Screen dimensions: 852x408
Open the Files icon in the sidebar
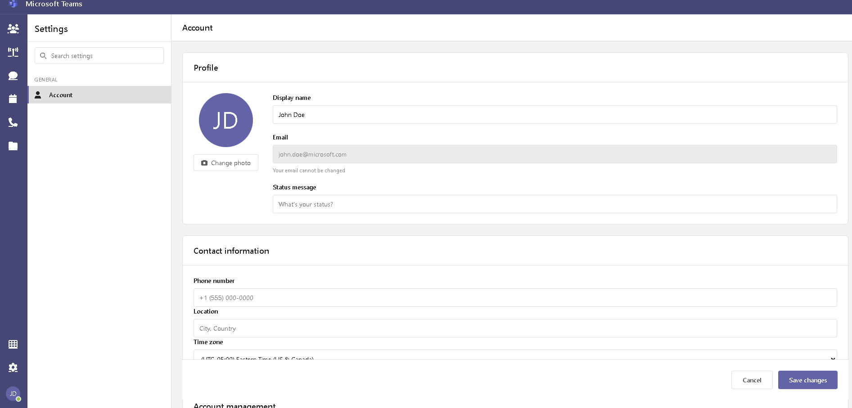coord(13,146)
